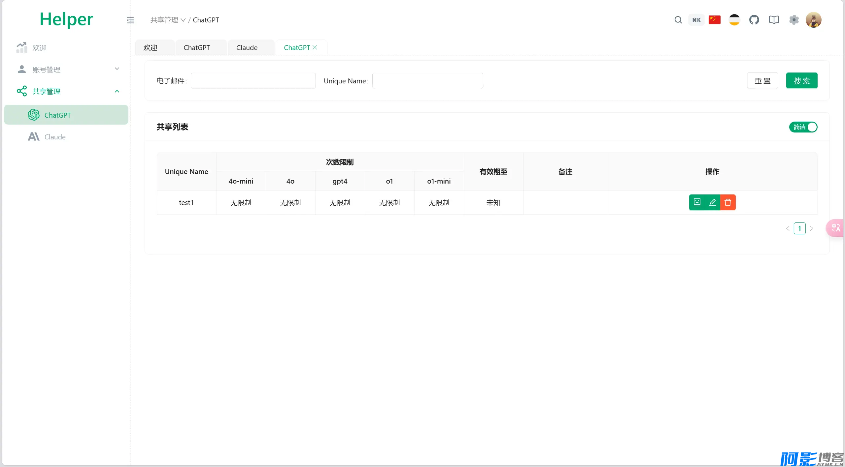The width and height of the screenshot is (845, 467).
Task: Click the 备注 column header
Action: (x=565, y=172)
